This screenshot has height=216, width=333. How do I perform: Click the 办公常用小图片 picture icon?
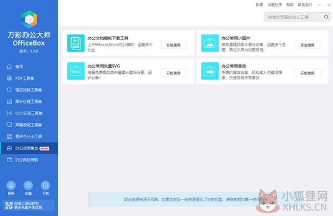tap(210, 43)
